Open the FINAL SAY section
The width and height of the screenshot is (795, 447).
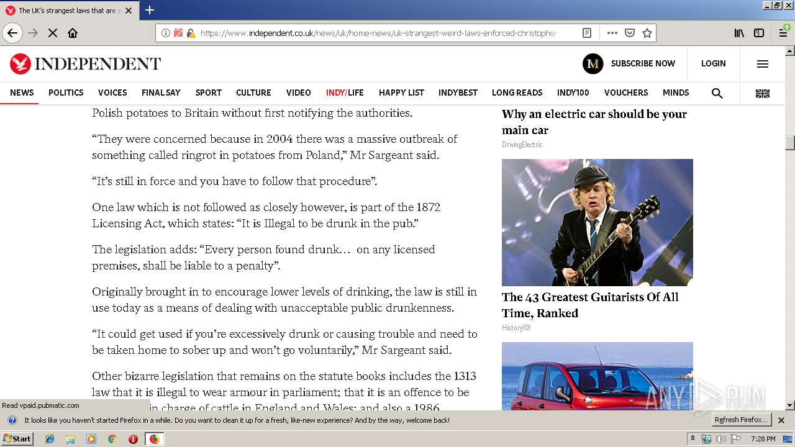coord(161,93)
